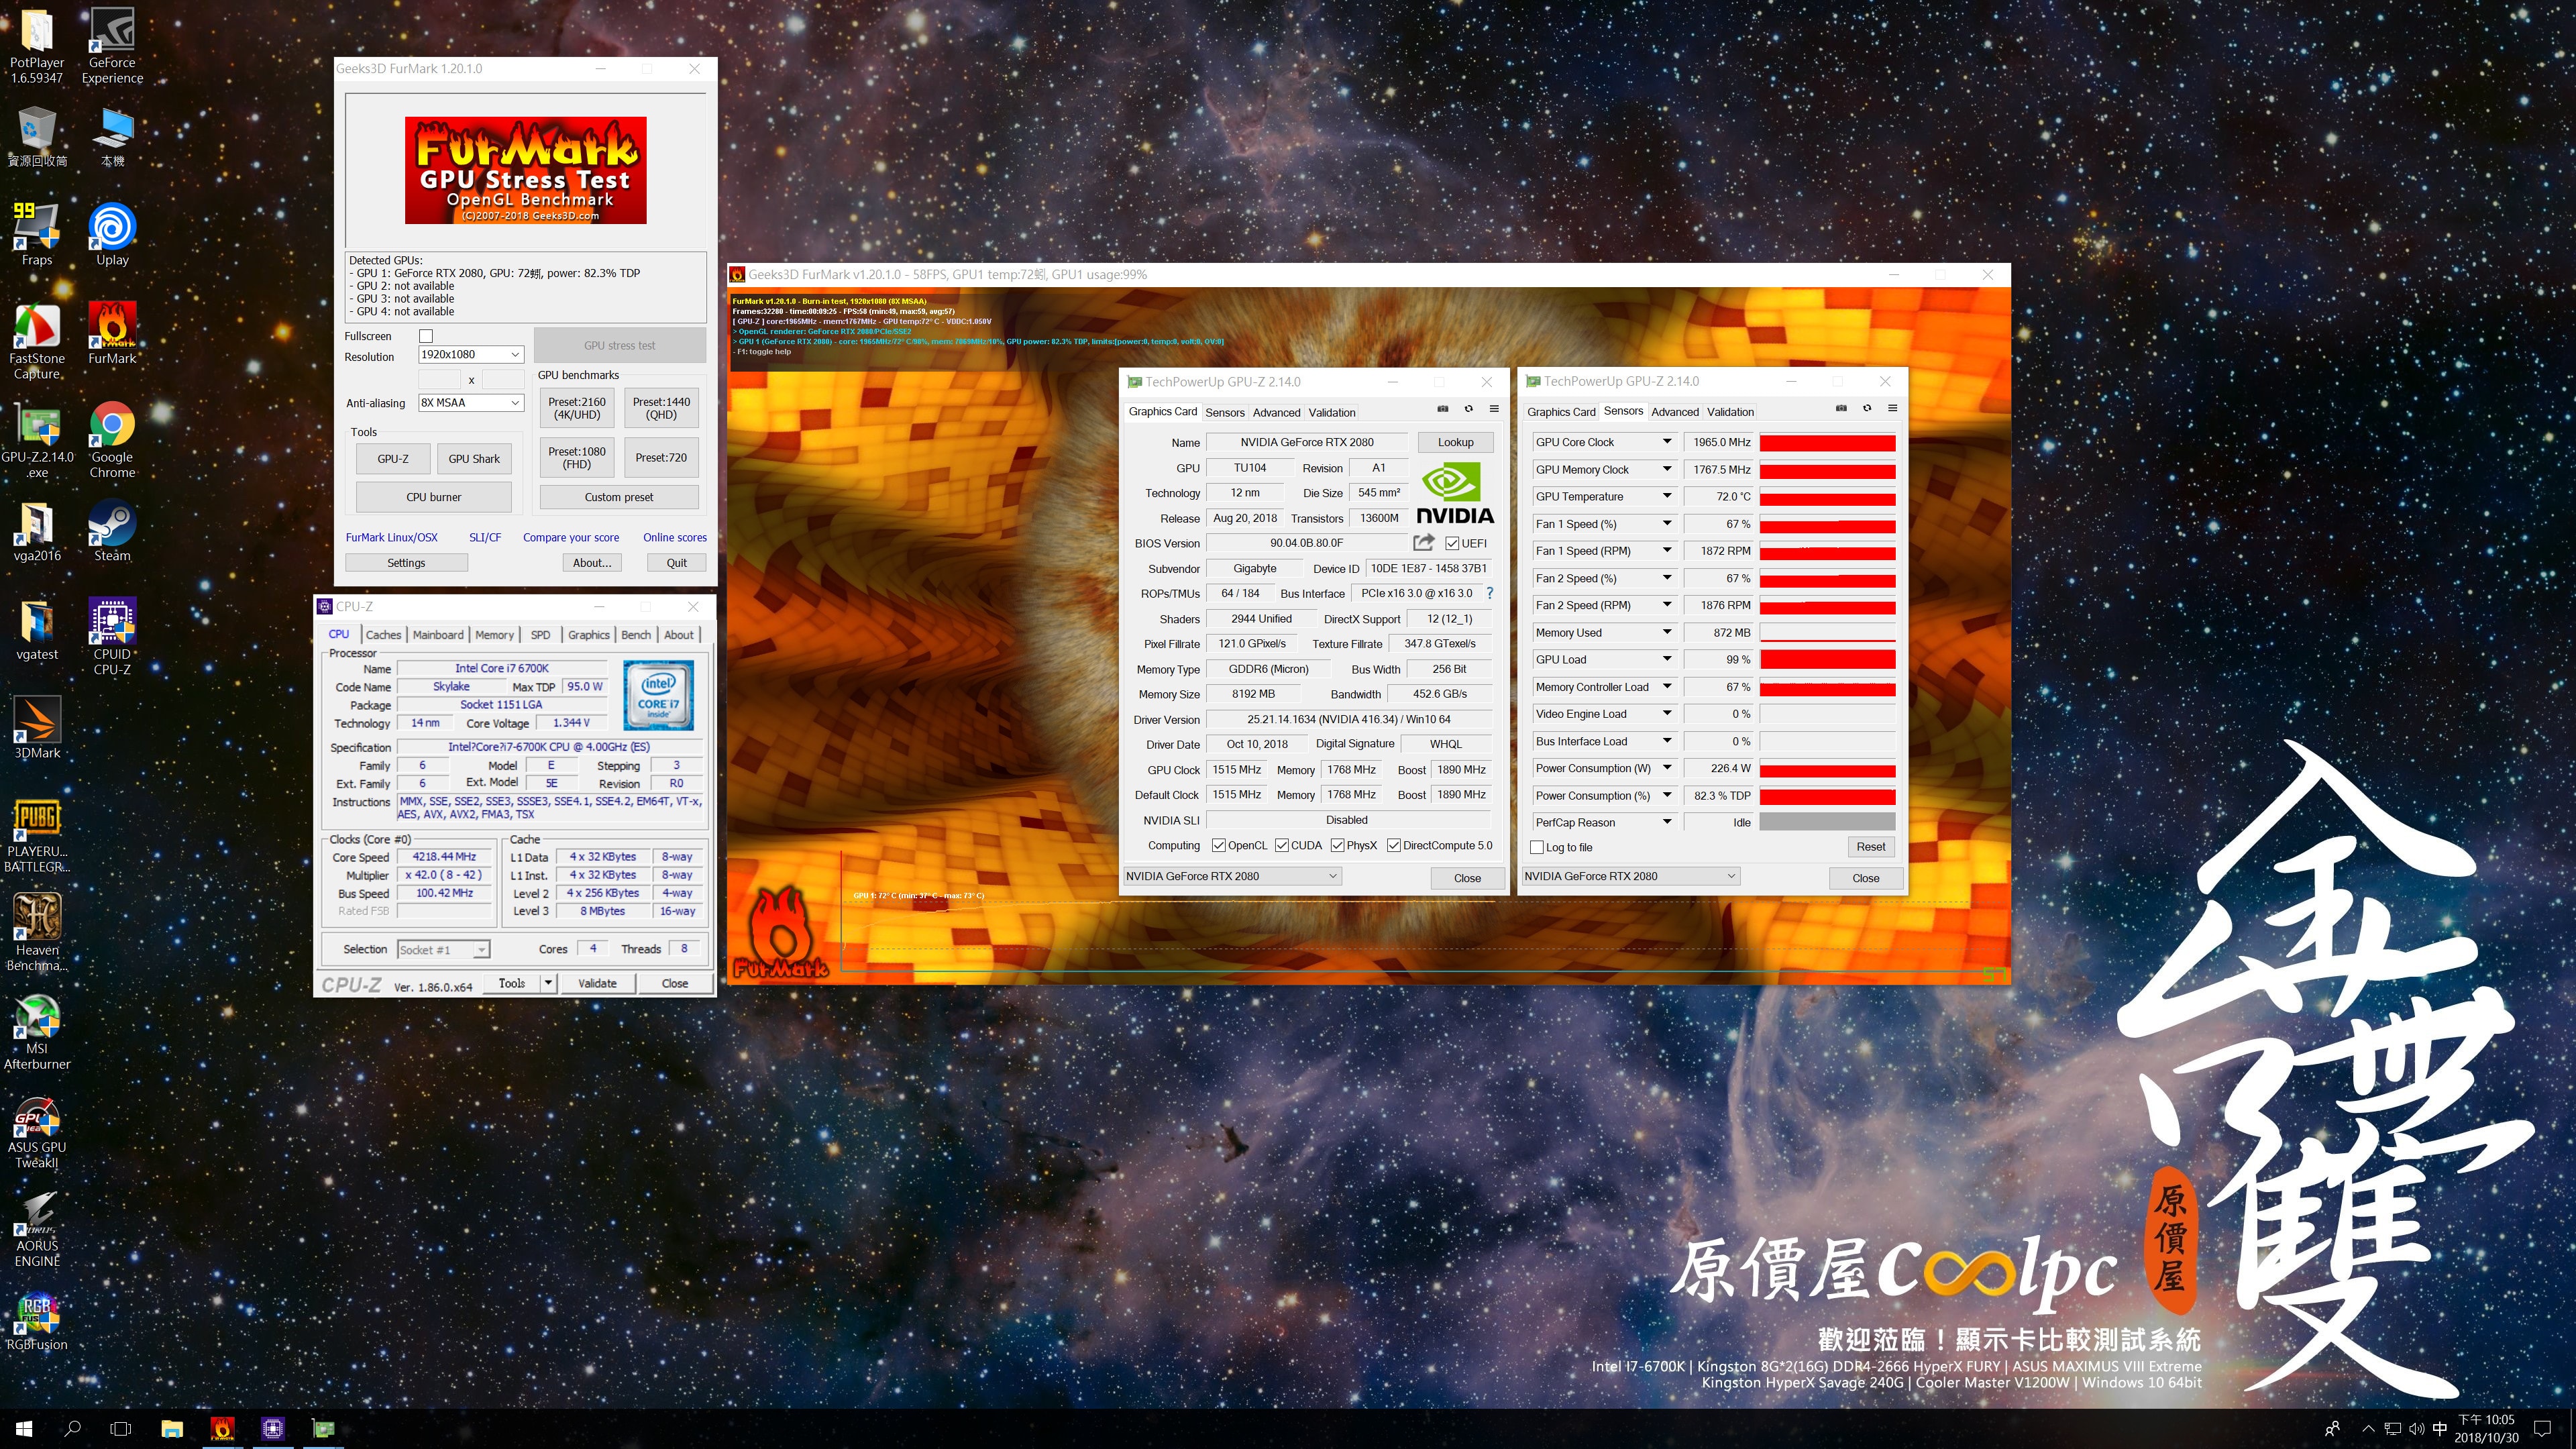Open the GPU Core Clock sensor dropdown
The image size is (2576, 1449).
pyautogui.click(x=1666, y=442)
